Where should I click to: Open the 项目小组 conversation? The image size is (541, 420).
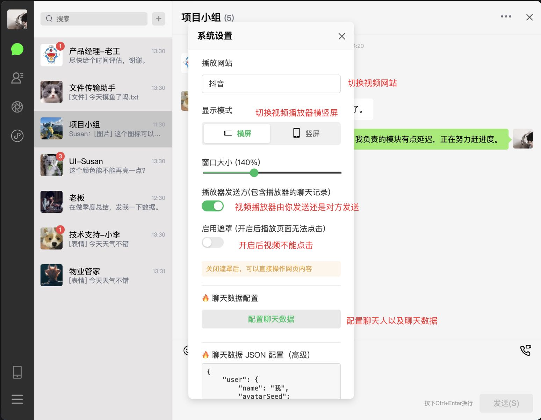103,129
